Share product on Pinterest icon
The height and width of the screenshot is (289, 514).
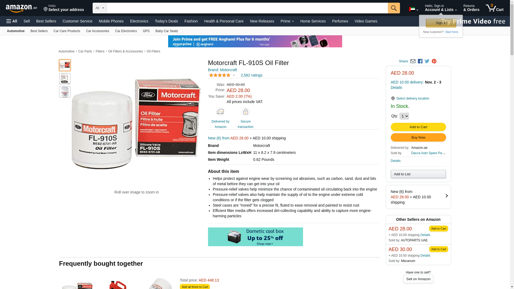[x=434, y=61]
